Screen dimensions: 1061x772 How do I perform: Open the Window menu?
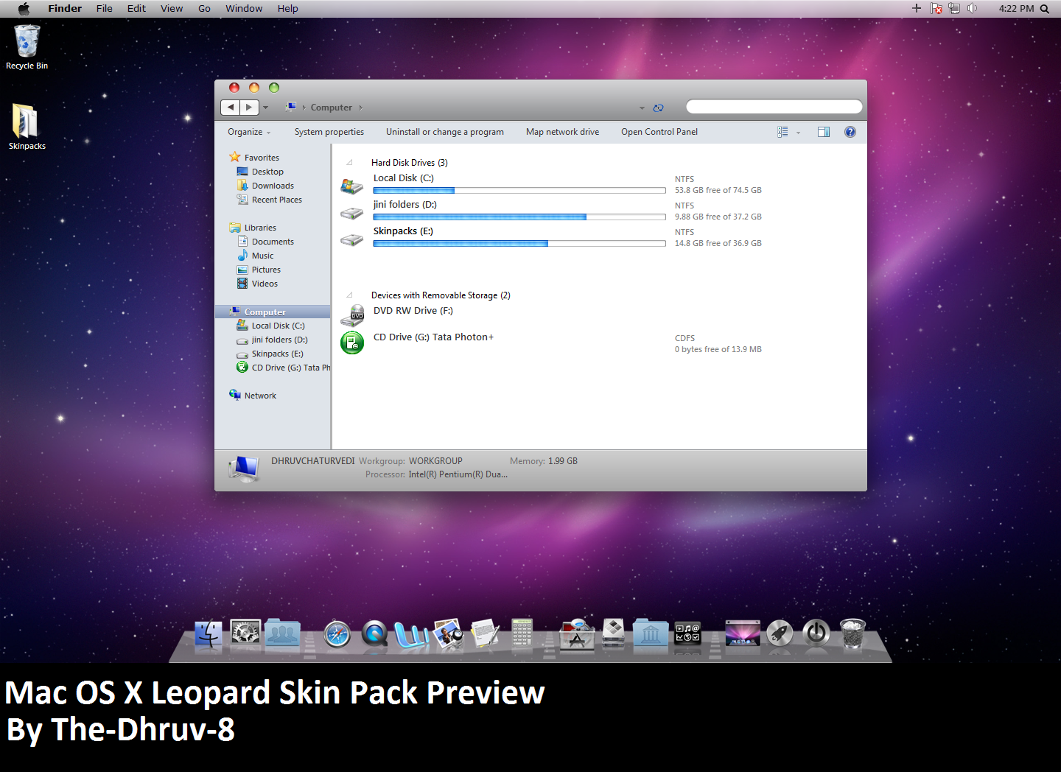pos(244,9)
